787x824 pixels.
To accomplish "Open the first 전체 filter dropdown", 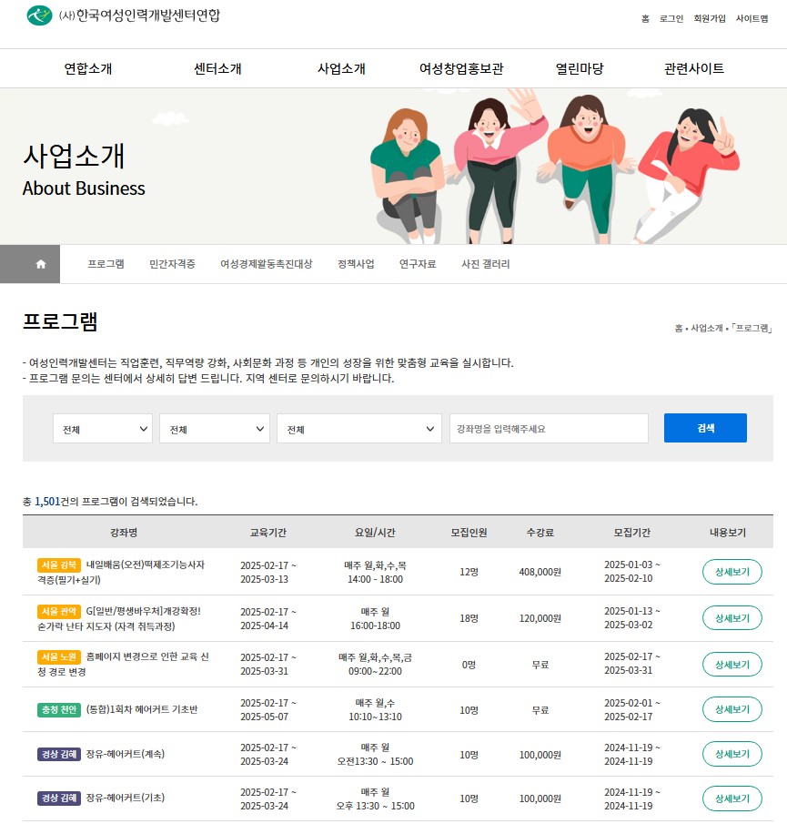I will coord(102,428).
